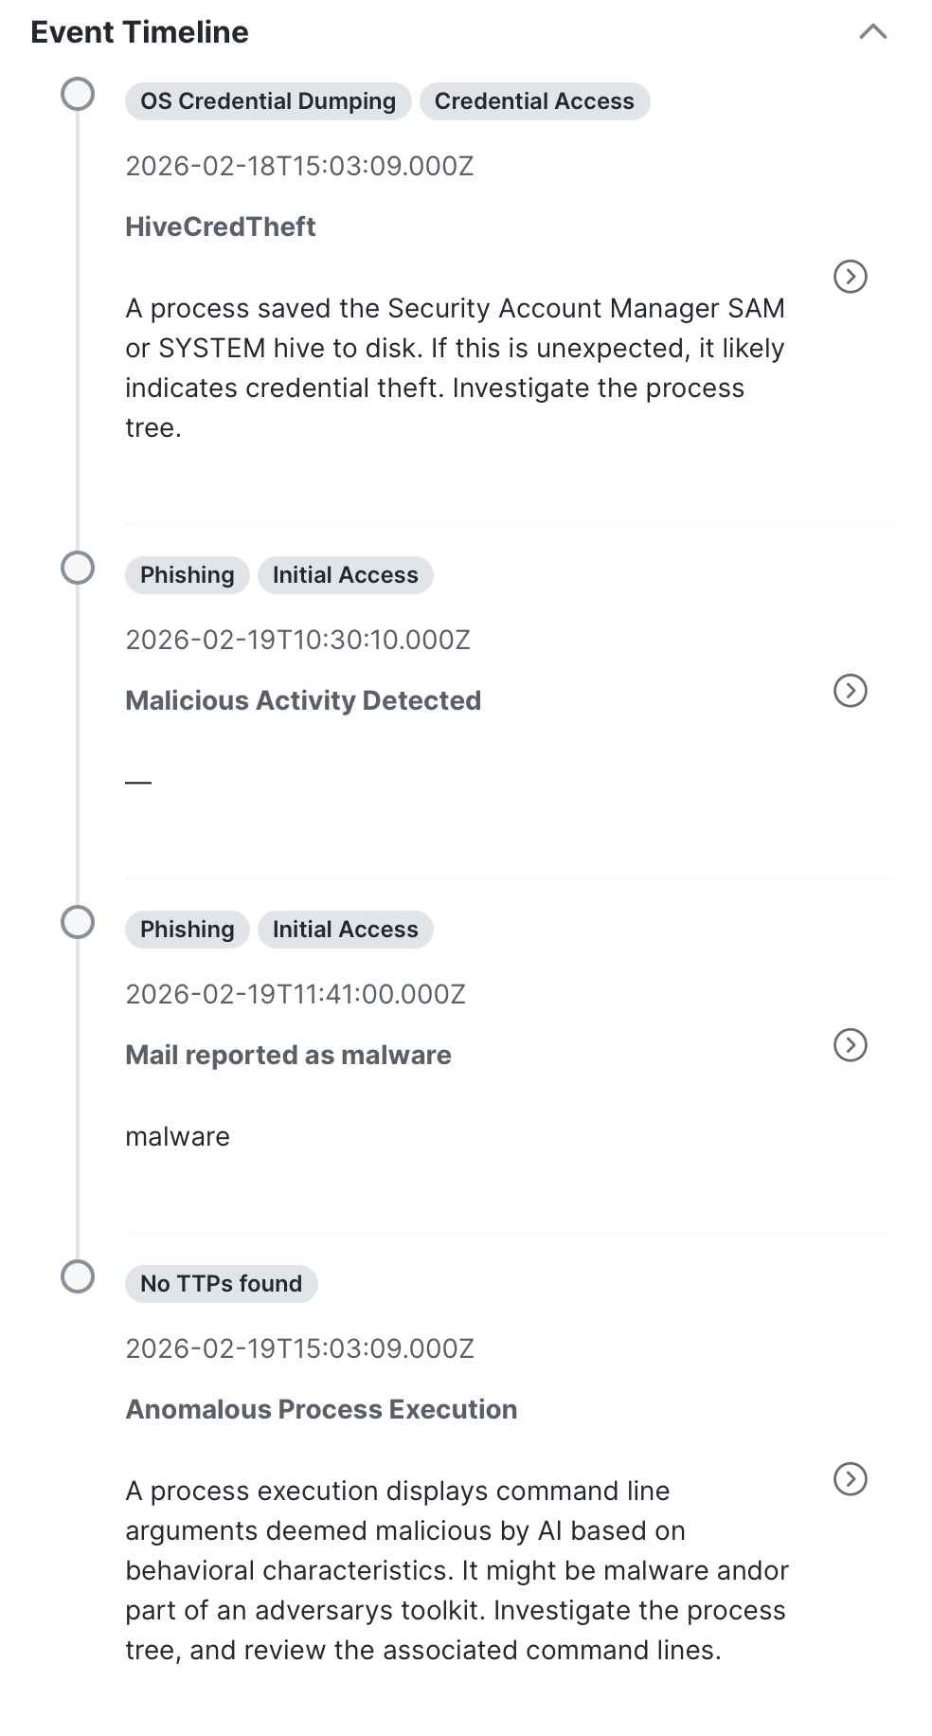Click the Event Timeline heading

click(x=140, y=32)
